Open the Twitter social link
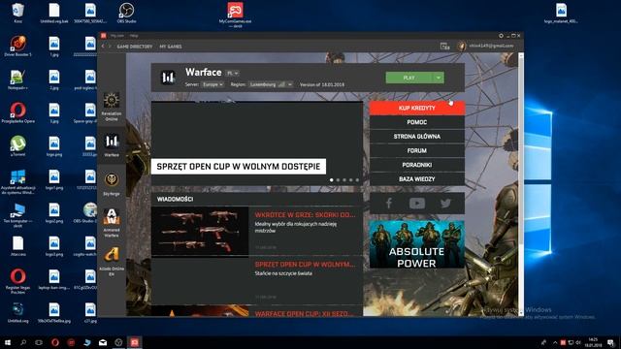 tap(445, 204)
